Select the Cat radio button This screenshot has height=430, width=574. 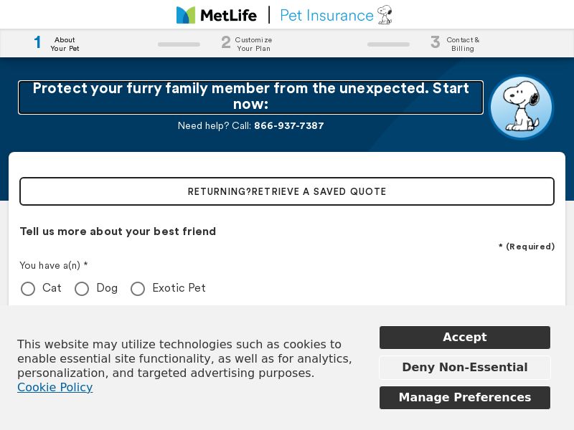[x=28, y=289]
